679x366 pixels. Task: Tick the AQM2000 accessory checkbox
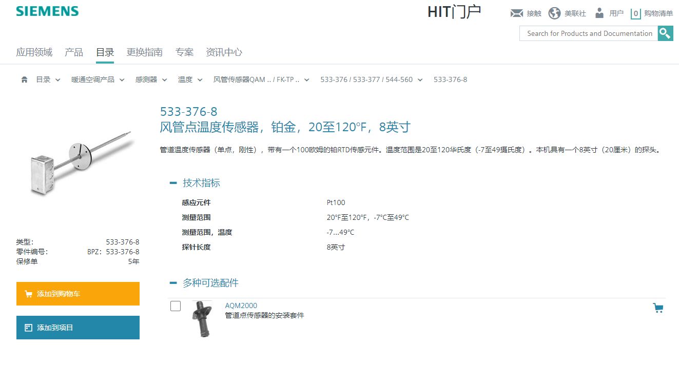(176, 306)
